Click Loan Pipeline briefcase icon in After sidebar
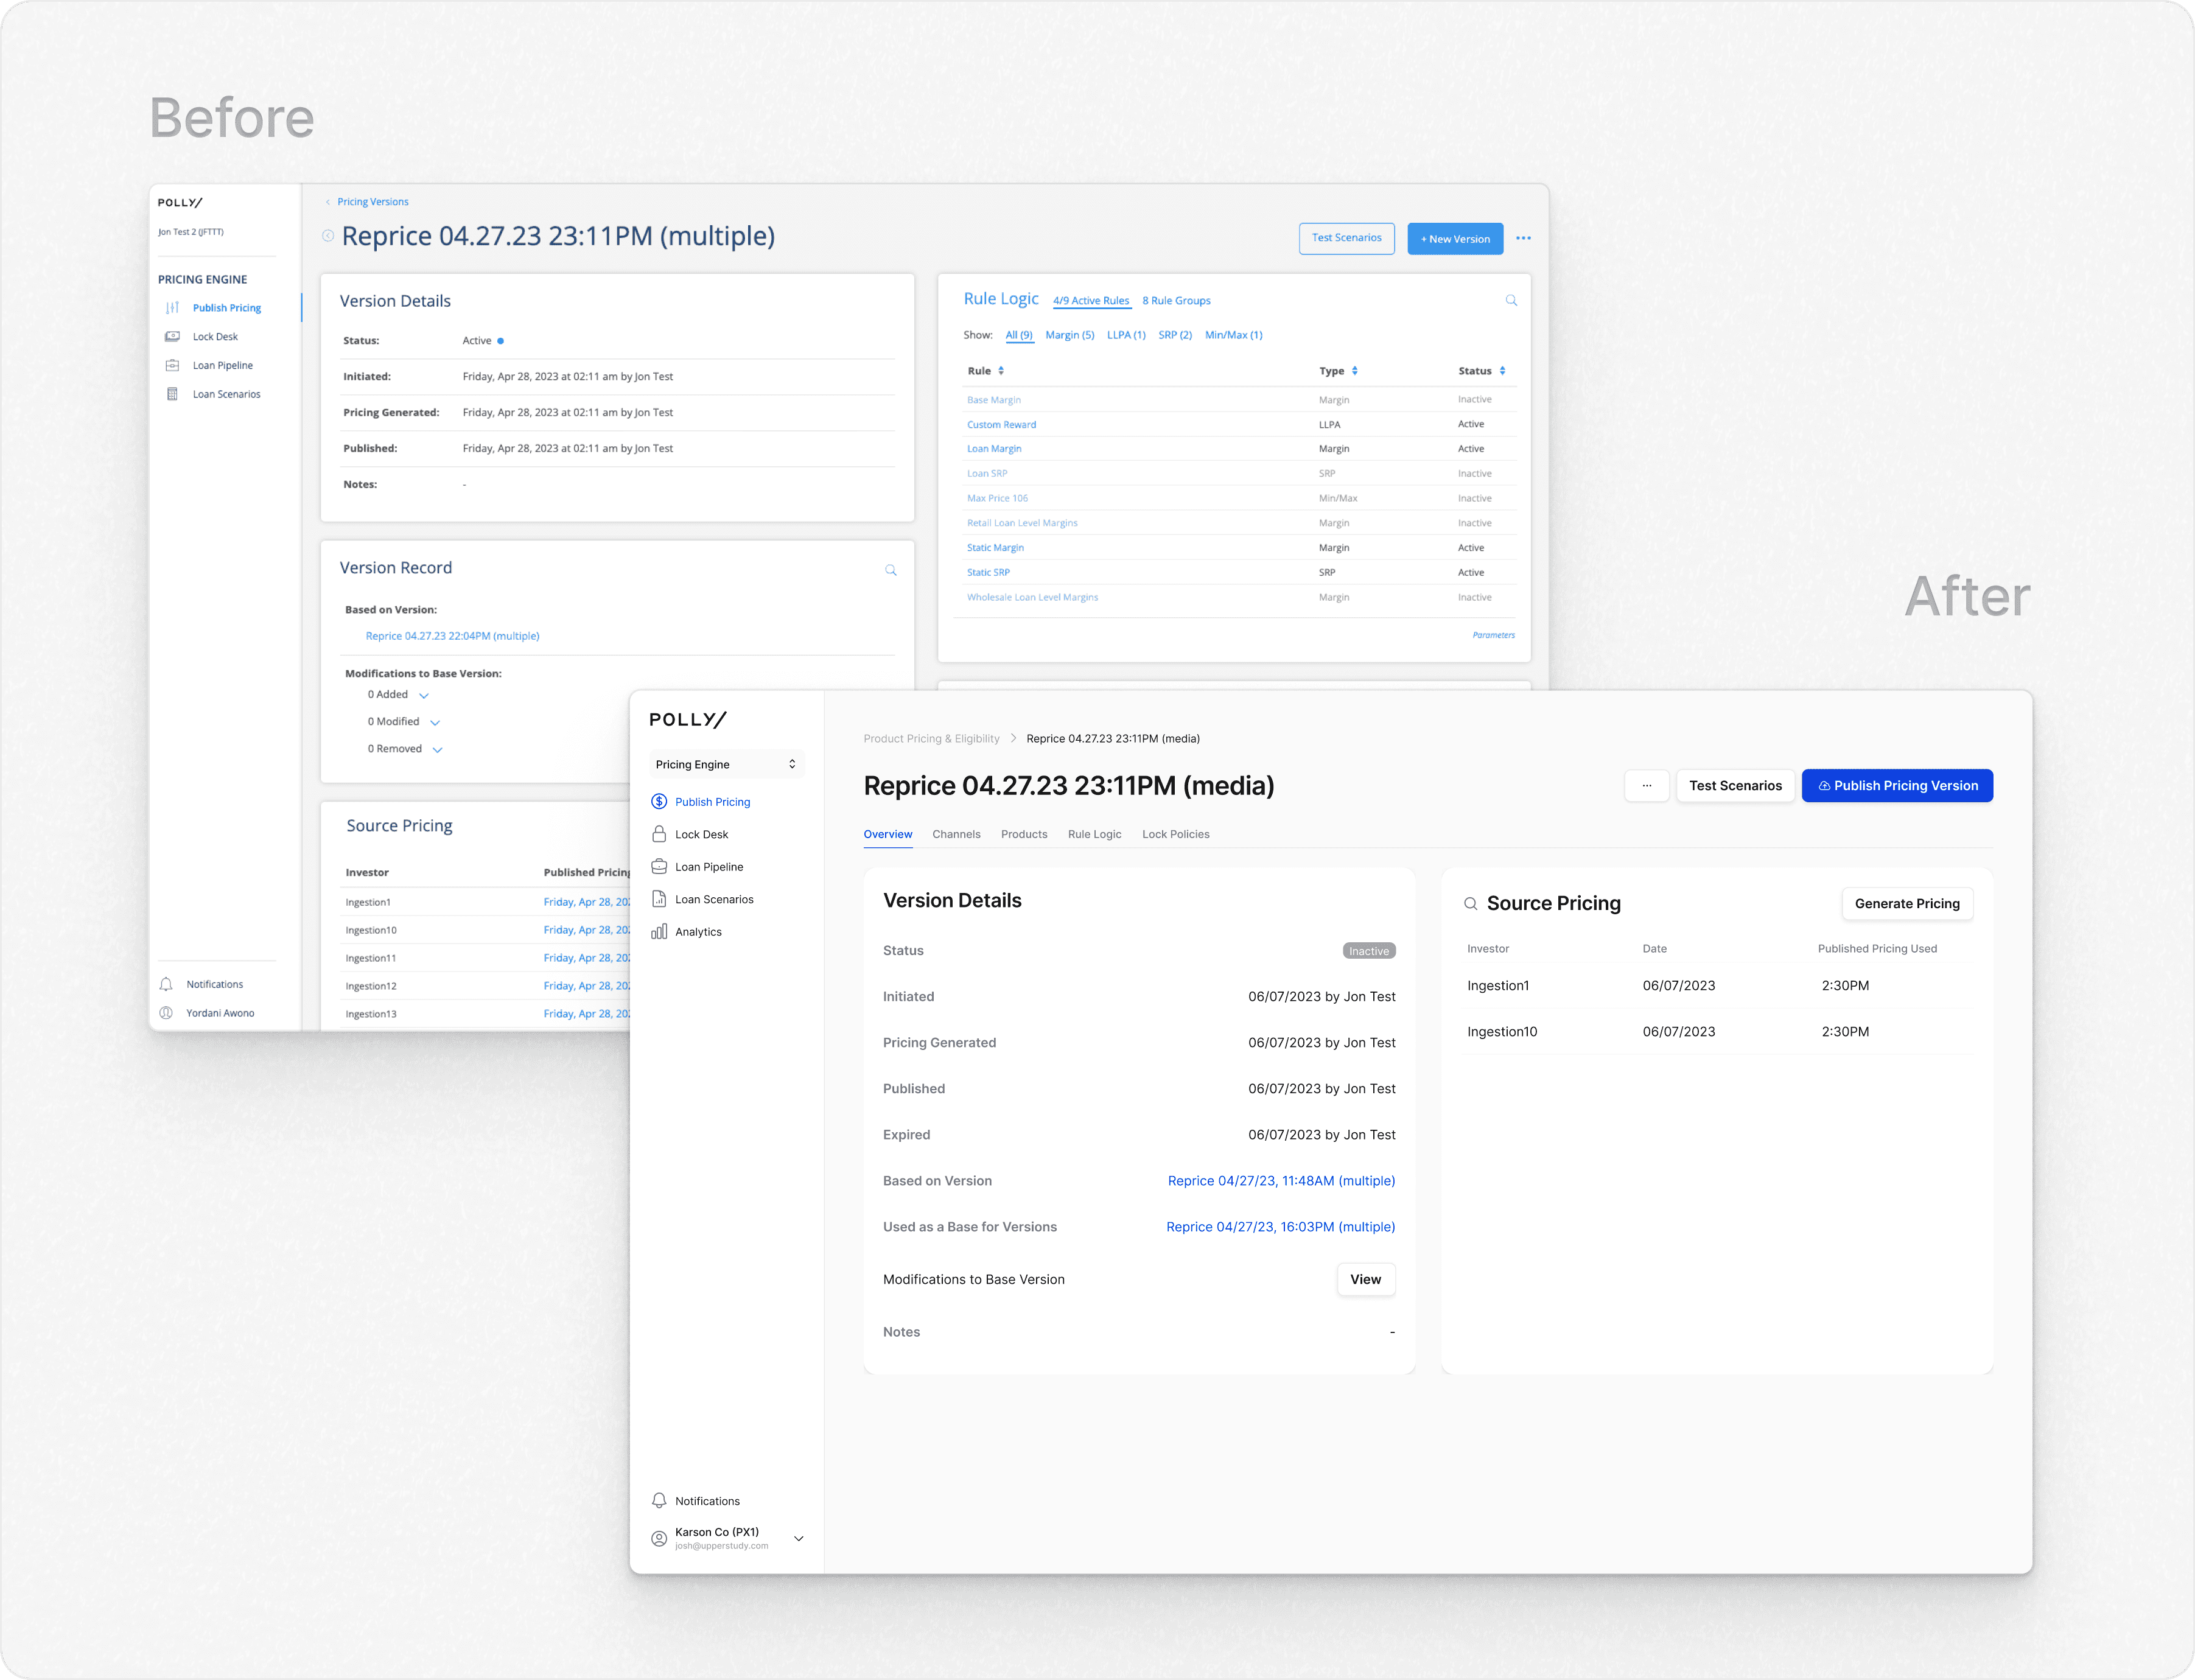The width and height of the screenshot is (2195, 1680). click(x=659, y=866)
